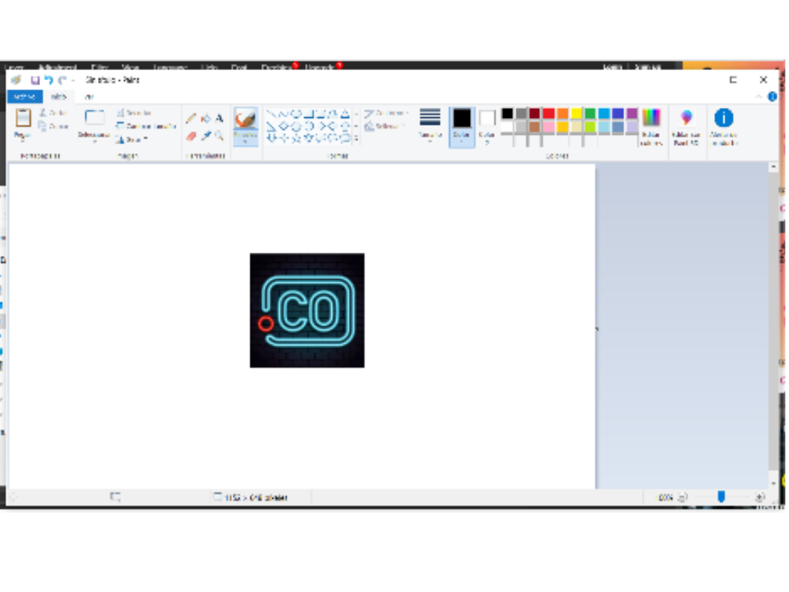Pick a color with the Color picker tool
The width and height of the screenshot is (789, 592).
206,136
